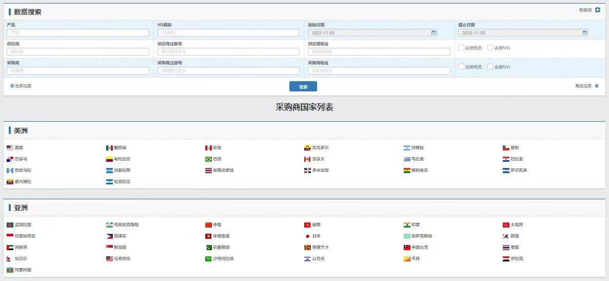Click the India flag icon (印度)

pos(407,225)
